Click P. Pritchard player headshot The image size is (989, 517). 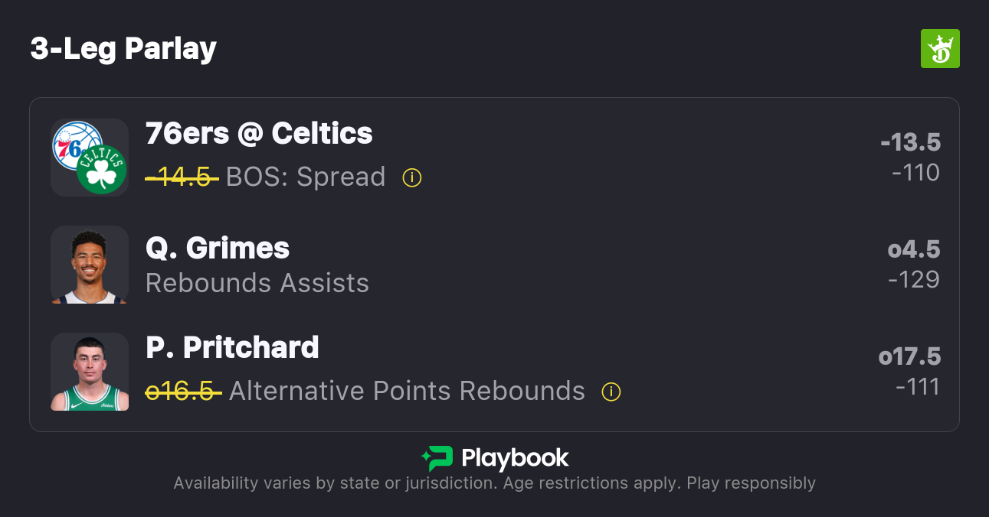pos(90,372)
